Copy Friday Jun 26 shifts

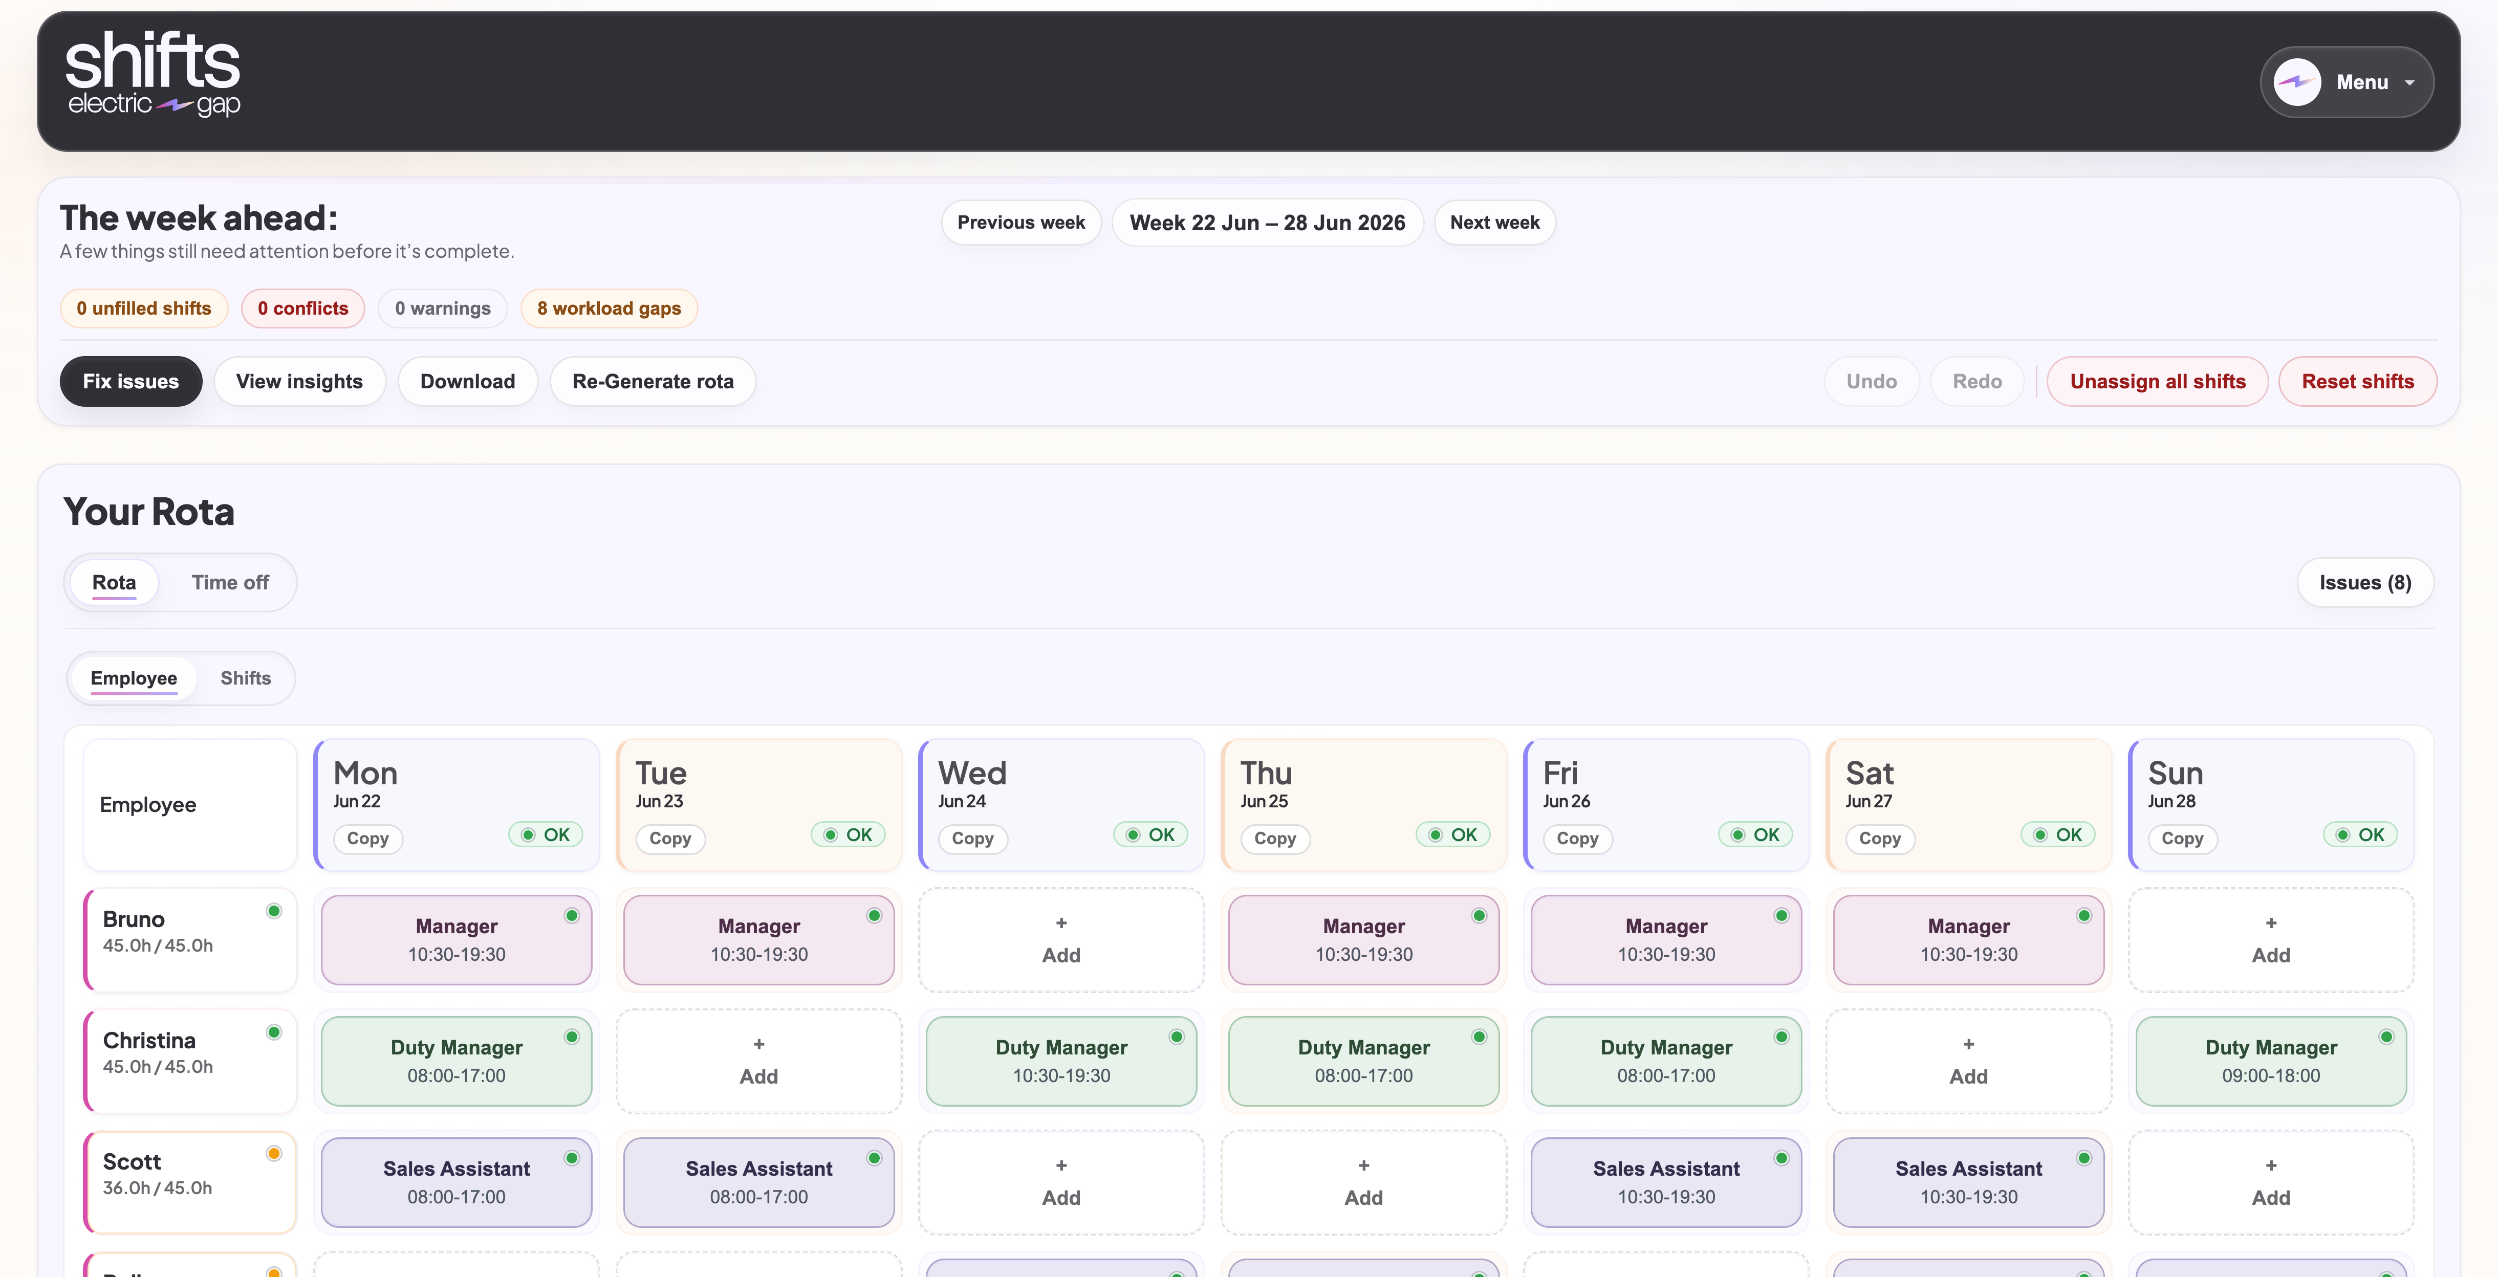[x=1578, y=839]
